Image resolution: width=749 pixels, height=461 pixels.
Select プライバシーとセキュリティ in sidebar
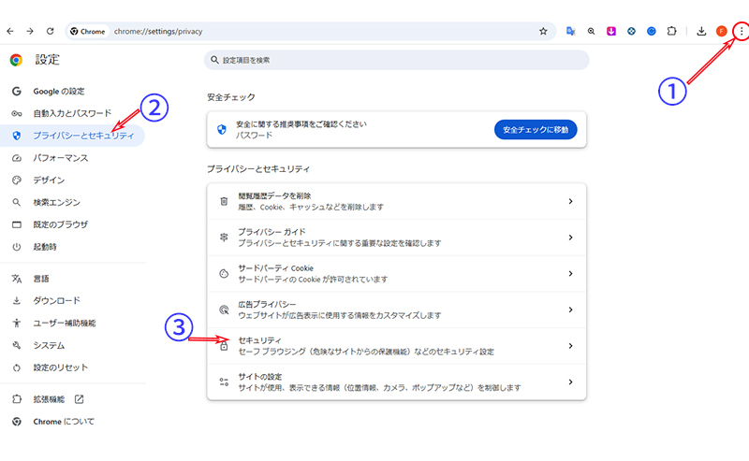[x=82, y=136]
